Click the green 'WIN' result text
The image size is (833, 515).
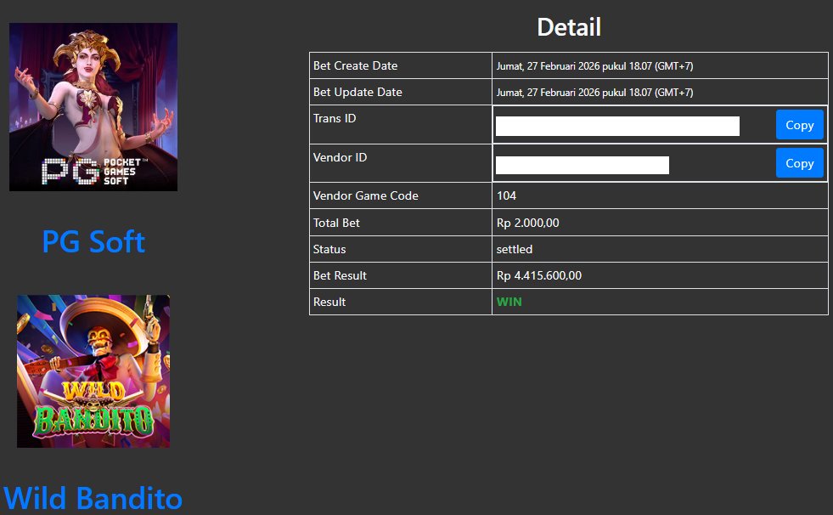509,302
